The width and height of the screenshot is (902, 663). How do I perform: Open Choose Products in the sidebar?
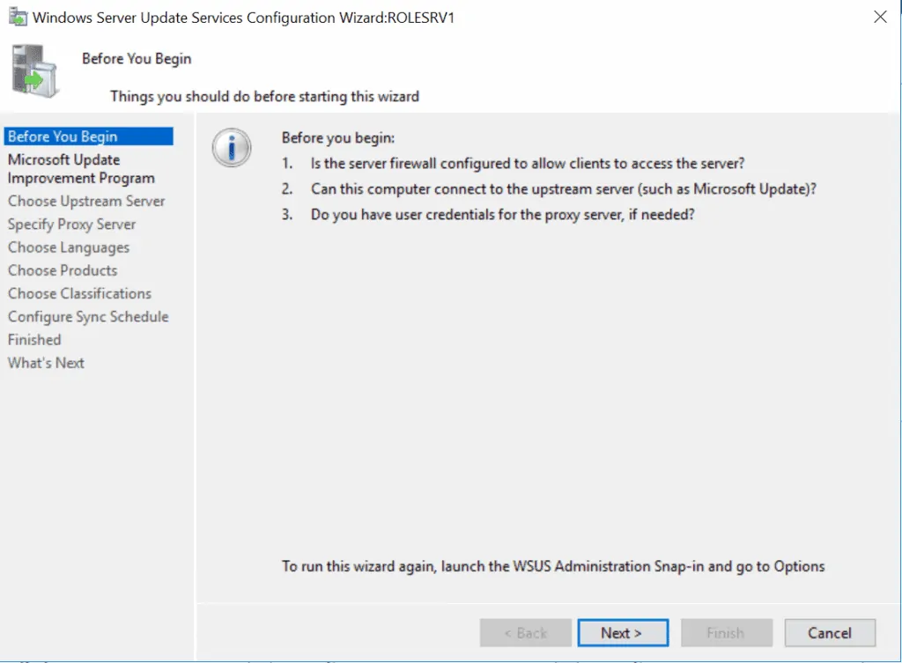(62, 270)
